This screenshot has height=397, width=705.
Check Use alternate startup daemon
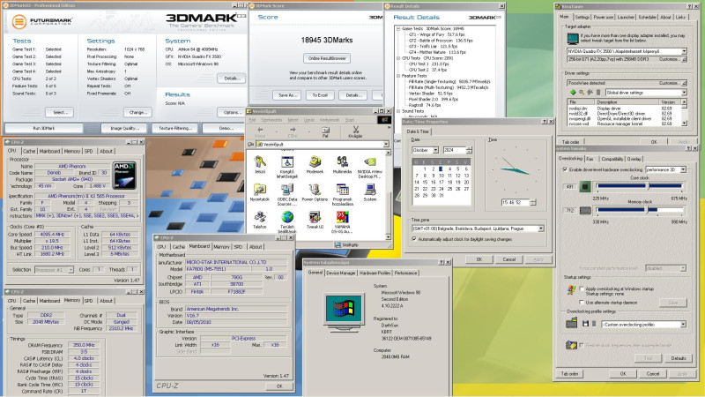[x=582, y=302]
